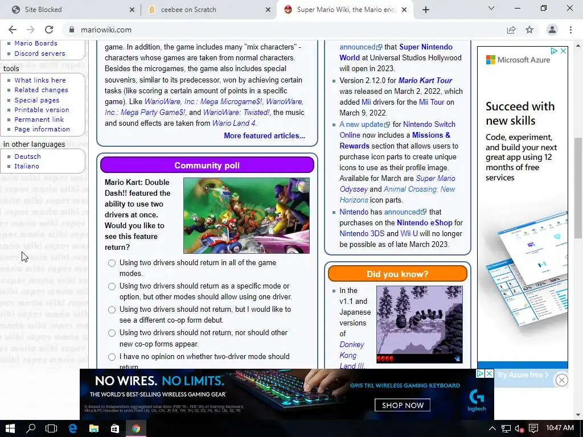The width and height of the screenshot is (583, 437).
Task: Open the Wario Land 4 link
Action: pyautogui.click(x=233, y=123)
